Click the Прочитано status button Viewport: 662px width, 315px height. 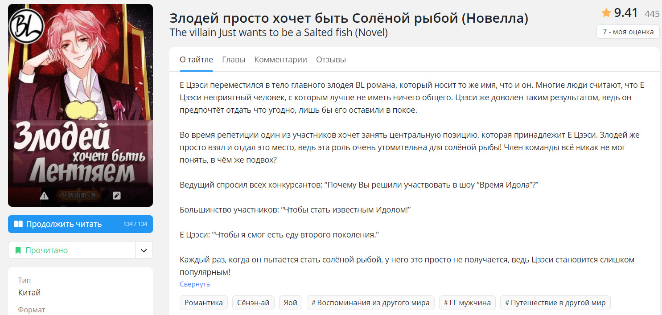[x=71, y=250]
